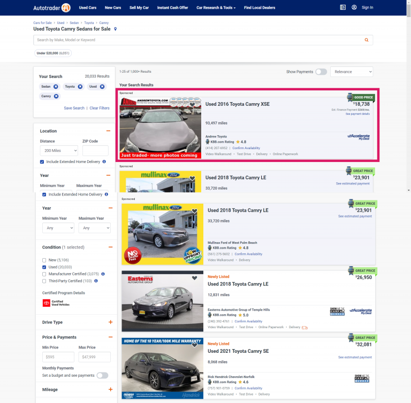The height and width of the screenshot is (403, 411).
Task: Click the user account icon
Action: pyautogui.click(x=354, y=7)
